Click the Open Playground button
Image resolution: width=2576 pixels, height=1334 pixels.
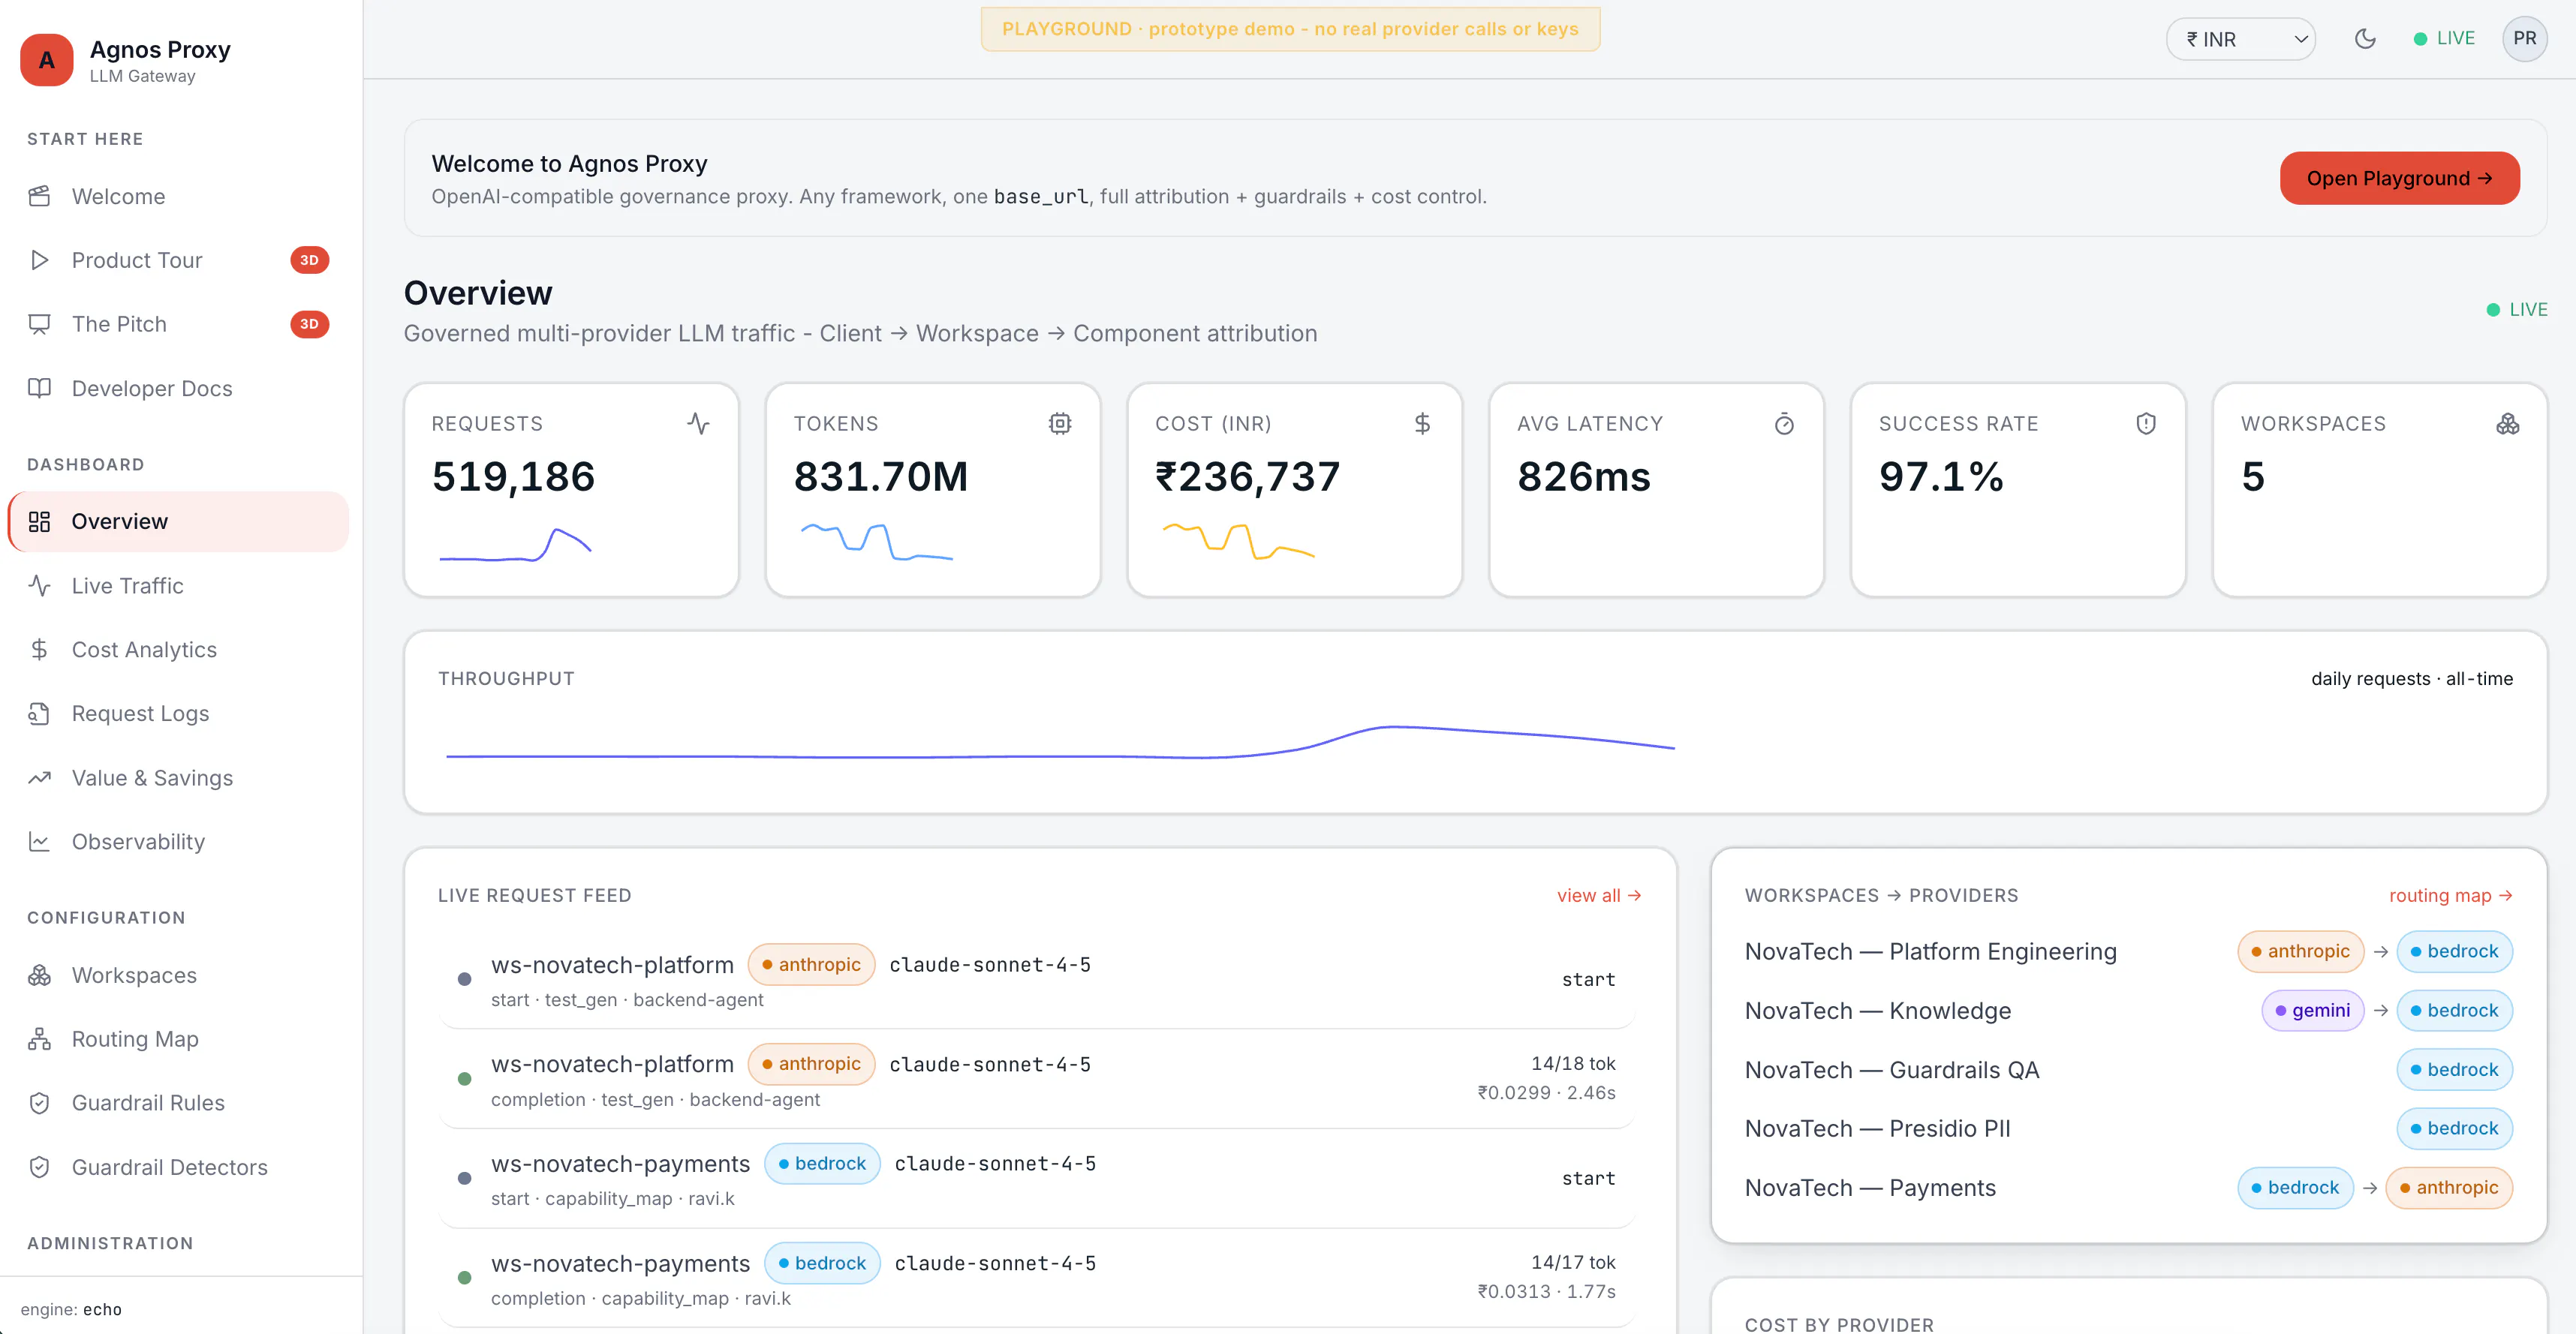pos(2399,178)
